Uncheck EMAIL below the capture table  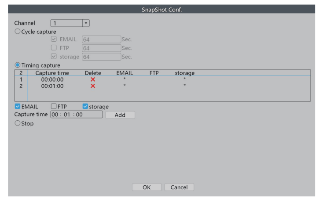click(x=17, y=106)
